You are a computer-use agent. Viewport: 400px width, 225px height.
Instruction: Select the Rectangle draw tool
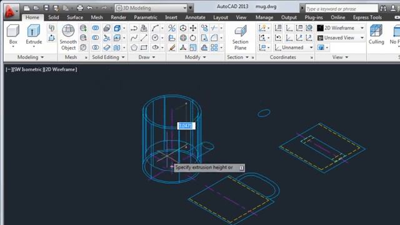(x=144, y=47)
